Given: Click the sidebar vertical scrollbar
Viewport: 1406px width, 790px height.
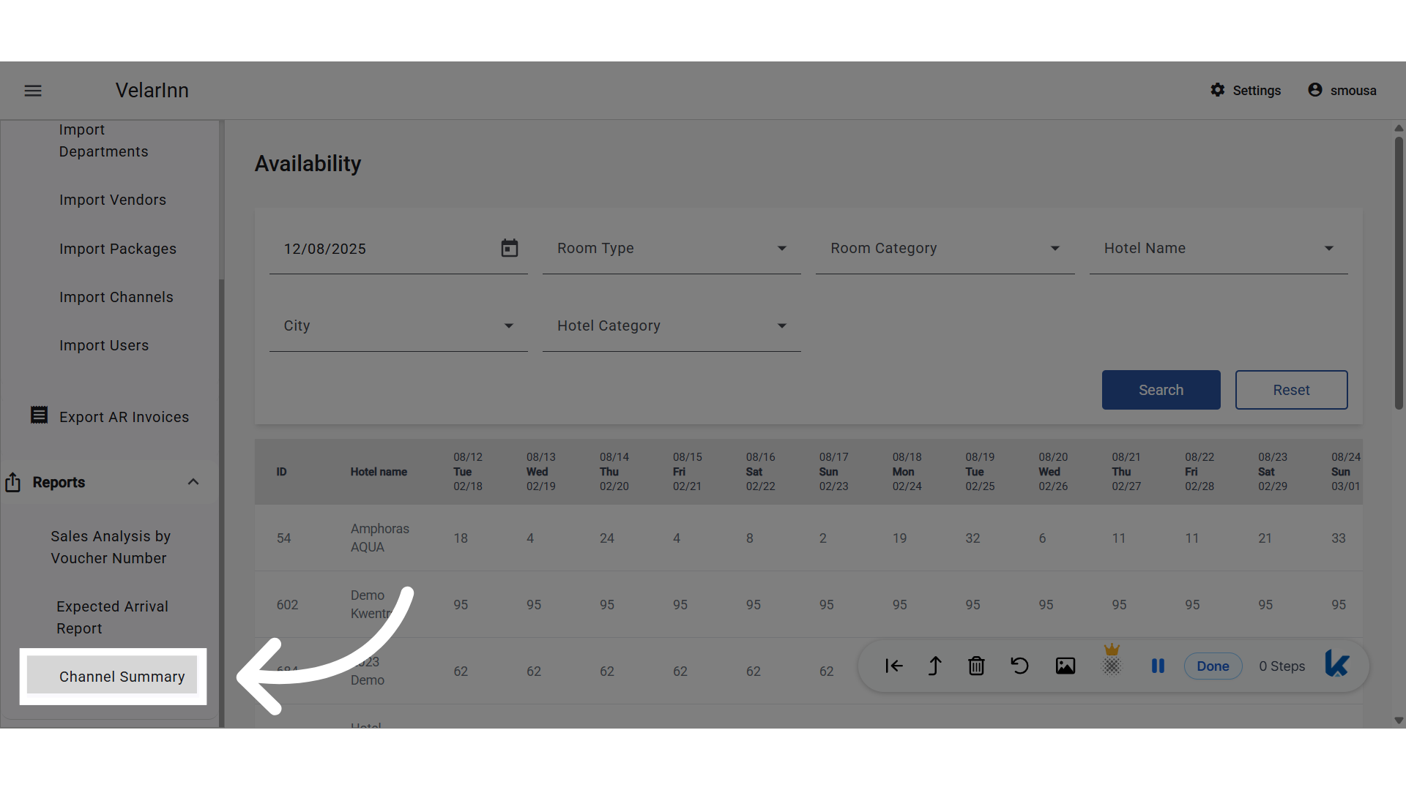Looking at the screenshot, I should (221, 503).
